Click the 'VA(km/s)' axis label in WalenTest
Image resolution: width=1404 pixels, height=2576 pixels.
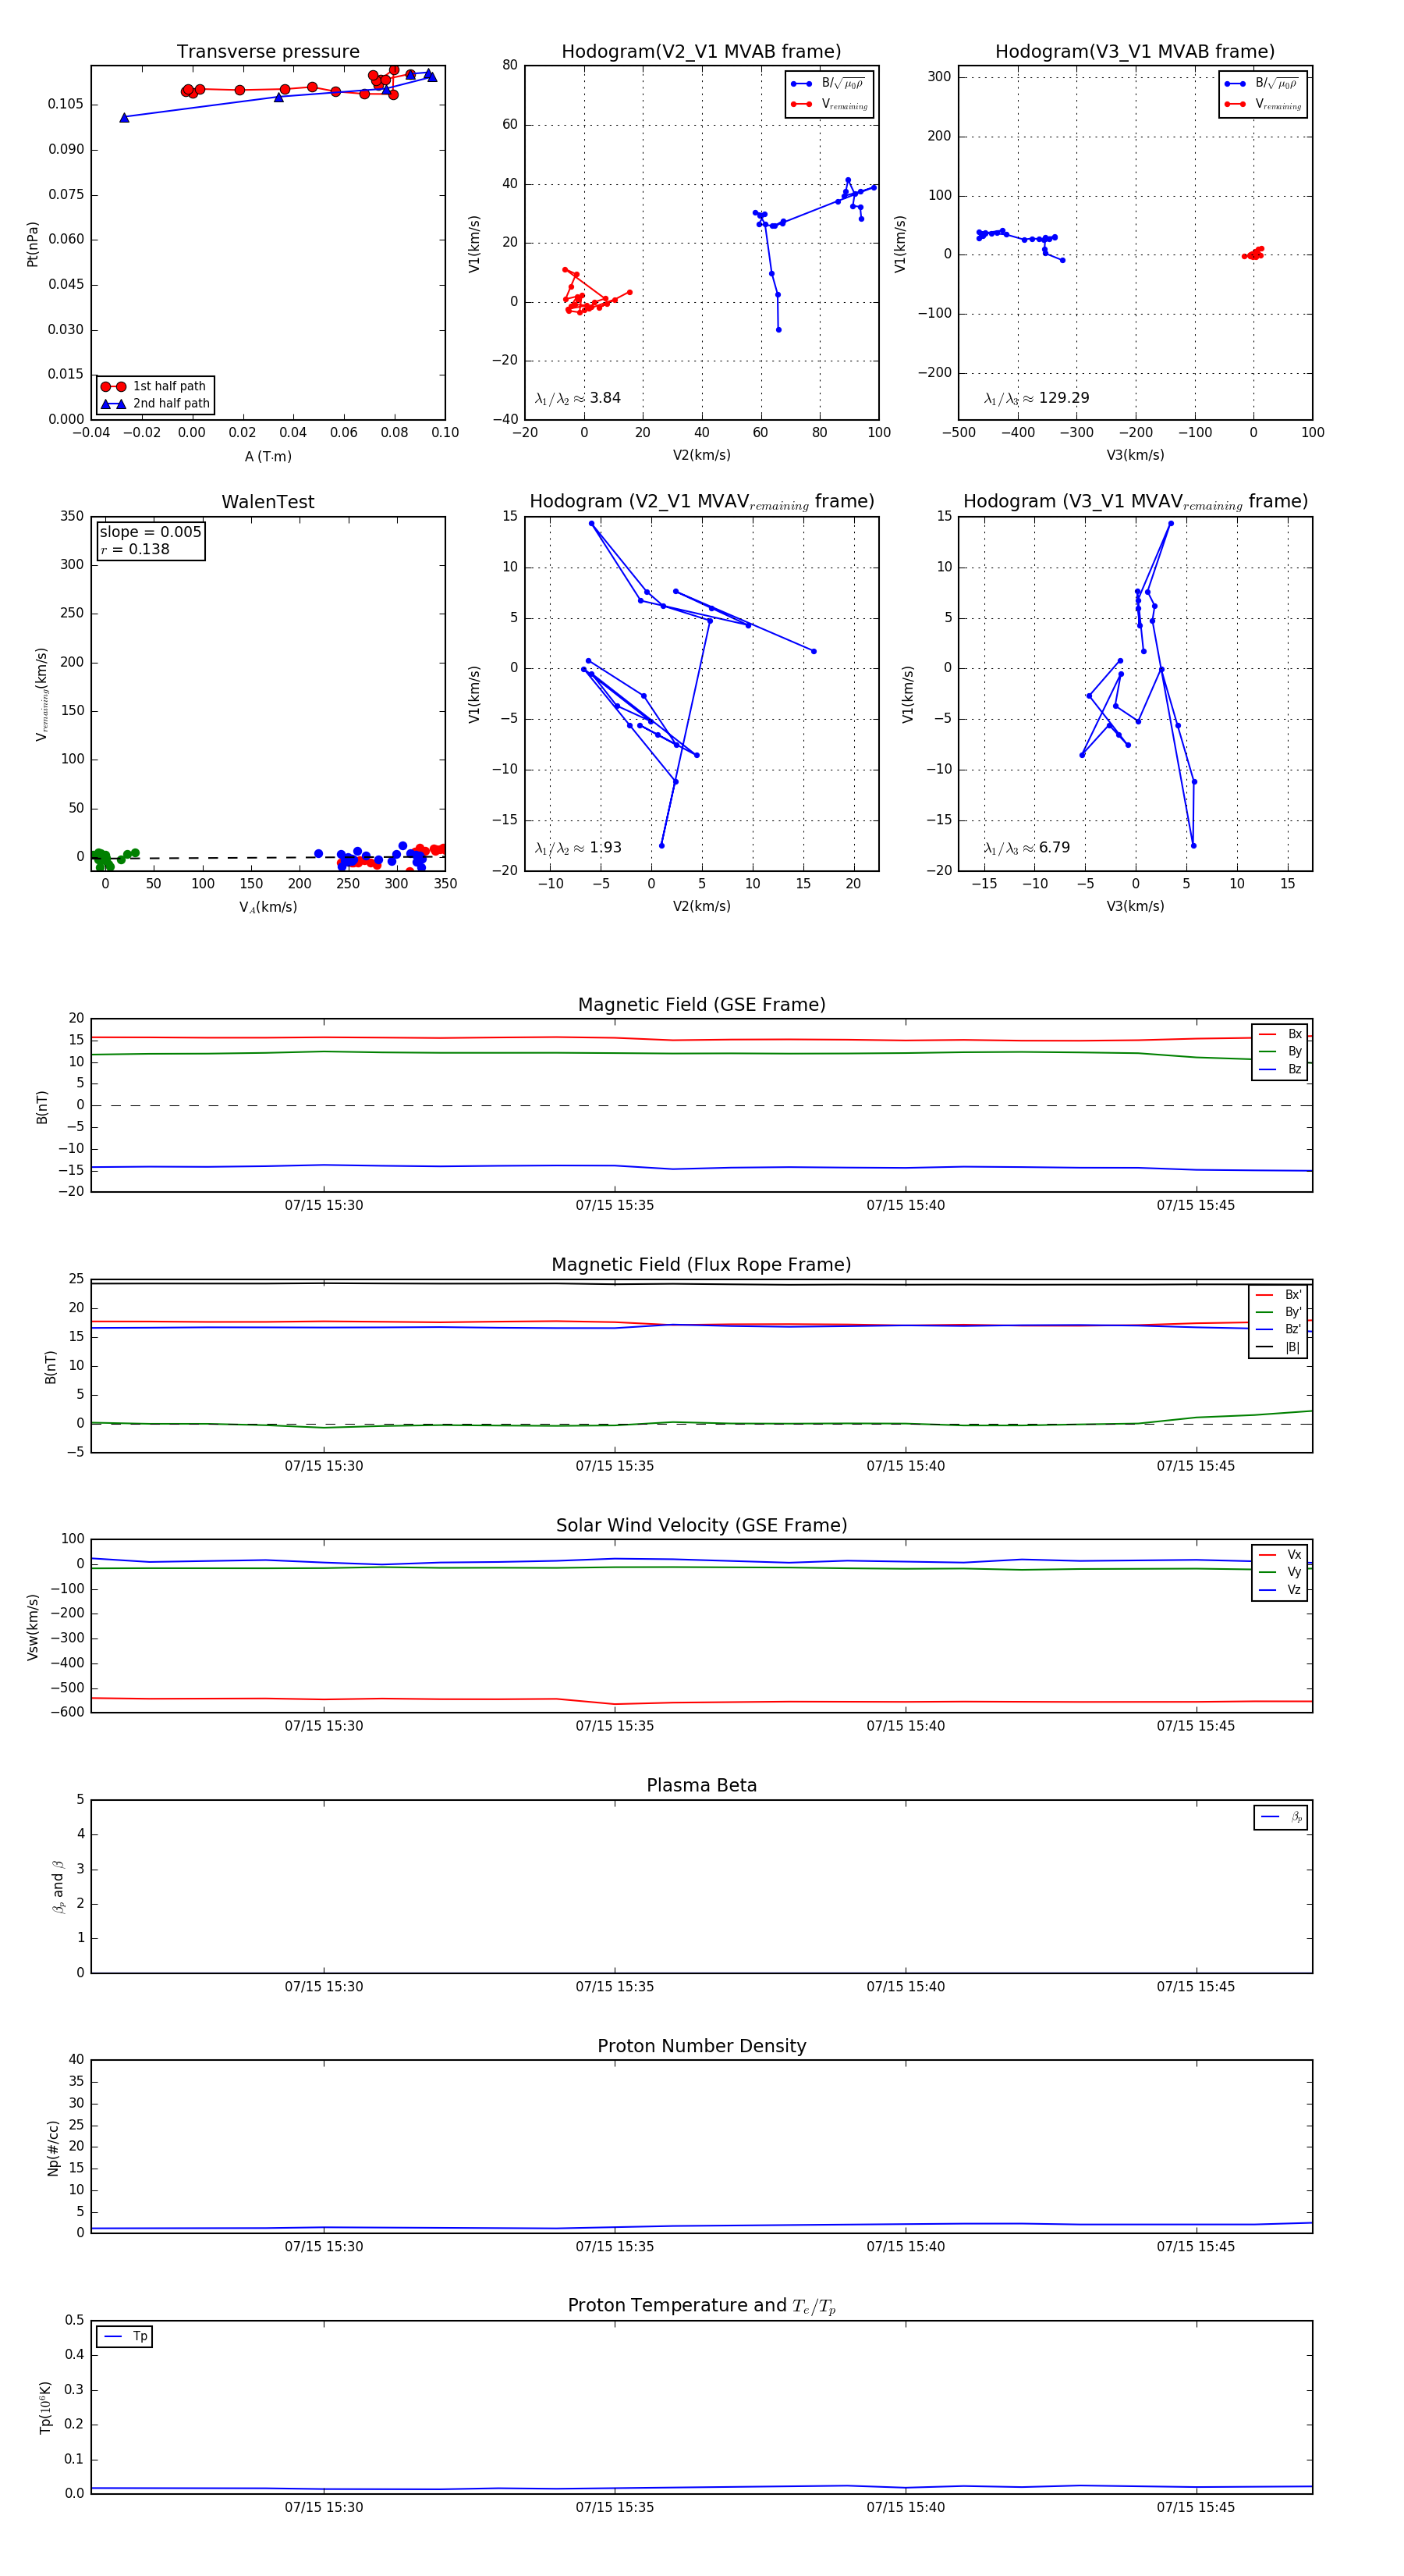point(268,907)
